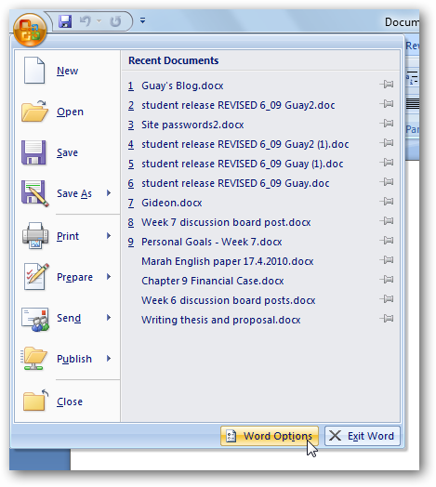
Task: Toggle pin for Marah English paper 17.4.2010.docx
Action: pyautogui.click(x=387, y=260)
